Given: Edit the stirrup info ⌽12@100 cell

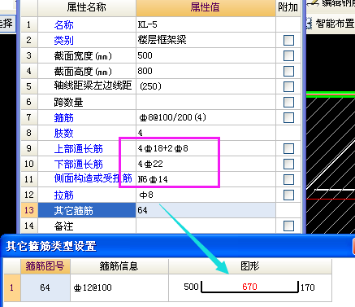Looking at the screenshot, I should point(119,287).
